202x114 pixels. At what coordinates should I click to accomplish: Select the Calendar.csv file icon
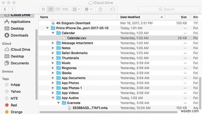pyautogui.click(x=64, y=38)
